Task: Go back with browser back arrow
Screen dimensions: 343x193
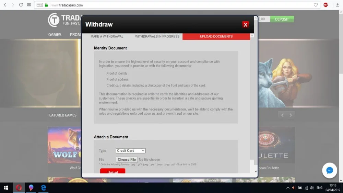Action: point(5,5)
